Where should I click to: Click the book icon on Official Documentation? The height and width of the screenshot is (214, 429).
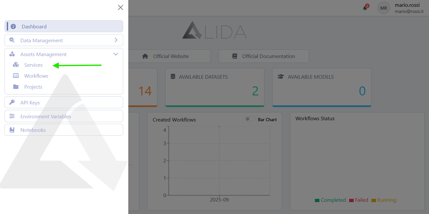(x=235, y=56)
